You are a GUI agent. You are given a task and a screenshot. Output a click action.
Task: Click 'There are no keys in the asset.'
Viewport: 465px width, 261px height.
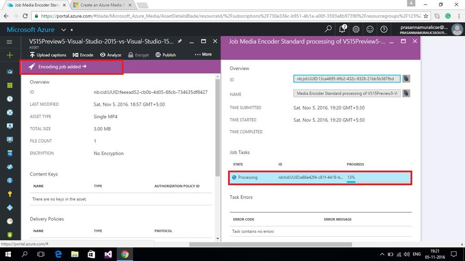pyautogui.click(x=59, y=199)
